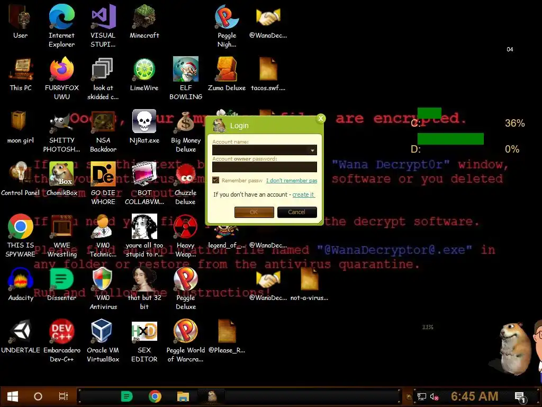Click the Cortana circle taskbar button
Viewport: 542px width, 407px height.
(x=38, y=396)
